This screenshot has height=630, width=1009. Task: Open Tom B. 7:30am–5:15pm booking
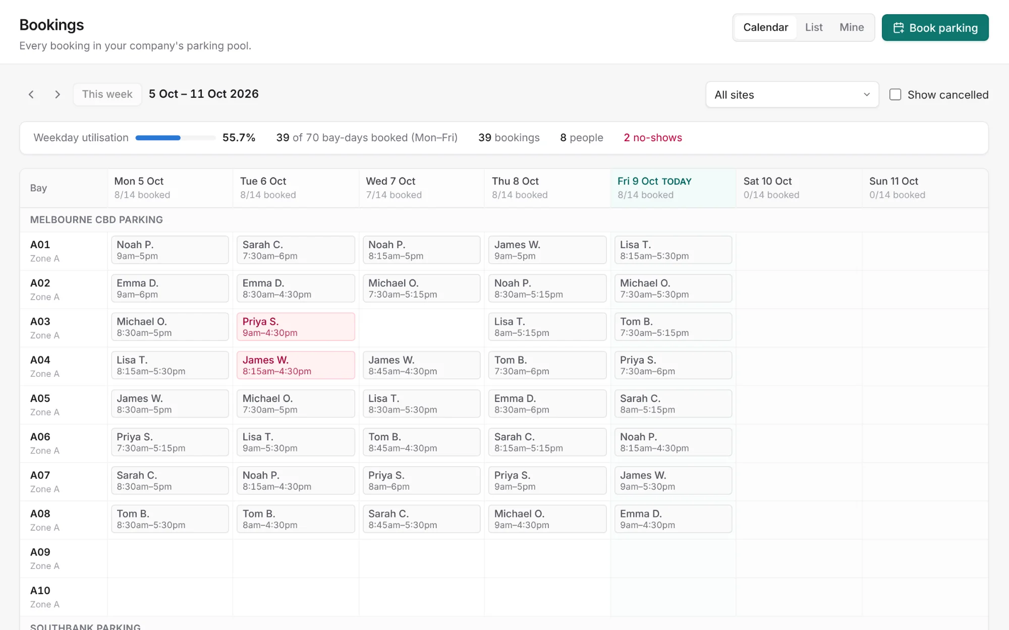(x=673, y=326)
